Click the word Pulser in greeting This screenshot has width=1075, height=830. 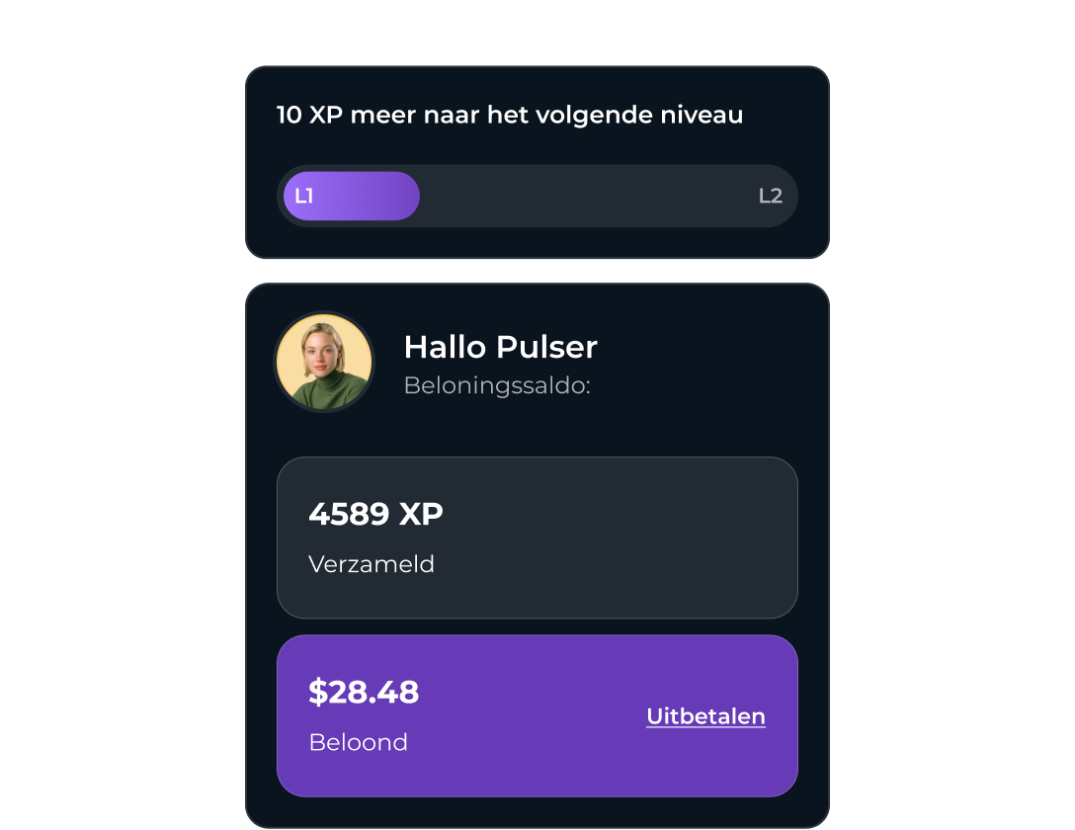[546, 347]
